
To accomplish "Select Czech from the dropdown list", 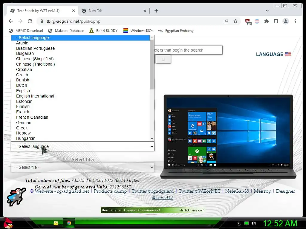I will (81, 75).
